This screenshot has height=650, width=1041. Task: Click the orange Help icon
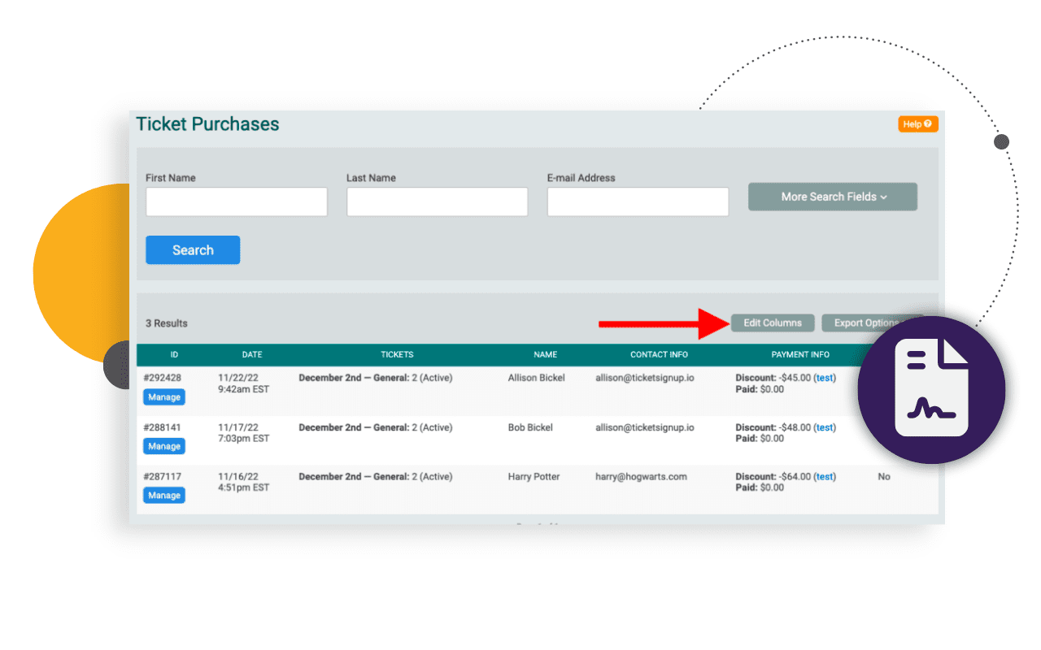(917, 123)
